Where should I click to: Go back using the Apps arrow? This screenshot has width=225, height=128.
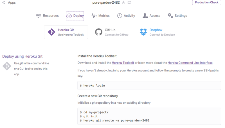4,3
